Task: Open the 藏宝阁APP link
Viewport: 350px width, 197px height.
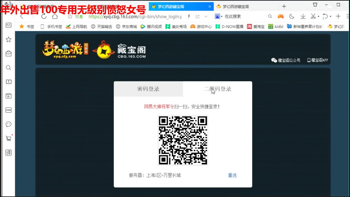Action: (317, 60)
